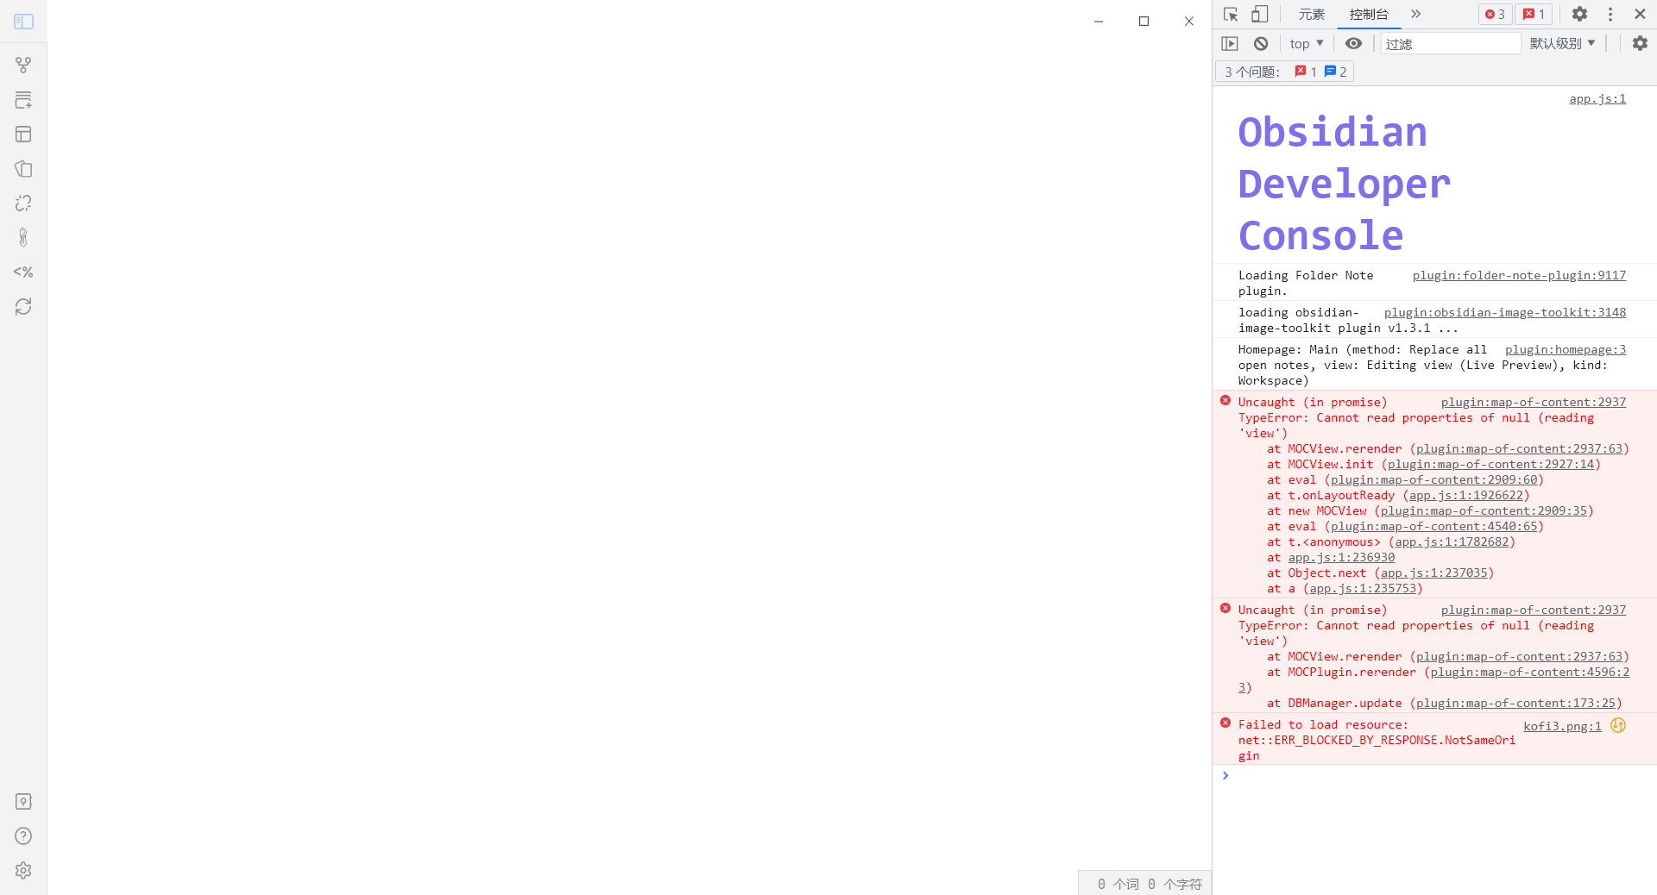Screen dimensions: 1657x895
Task: Open the app.js:1 source link
Action: (x=1597, y=98)
